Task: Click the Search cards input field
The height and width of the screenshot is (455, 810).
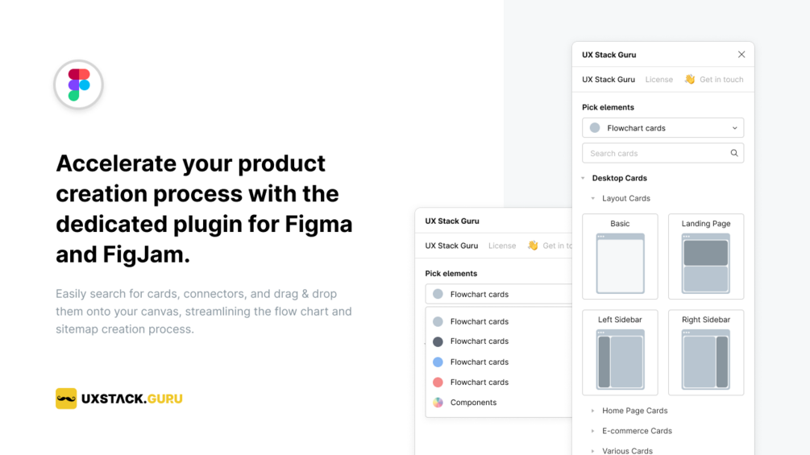Action: [x=653, y=153]
